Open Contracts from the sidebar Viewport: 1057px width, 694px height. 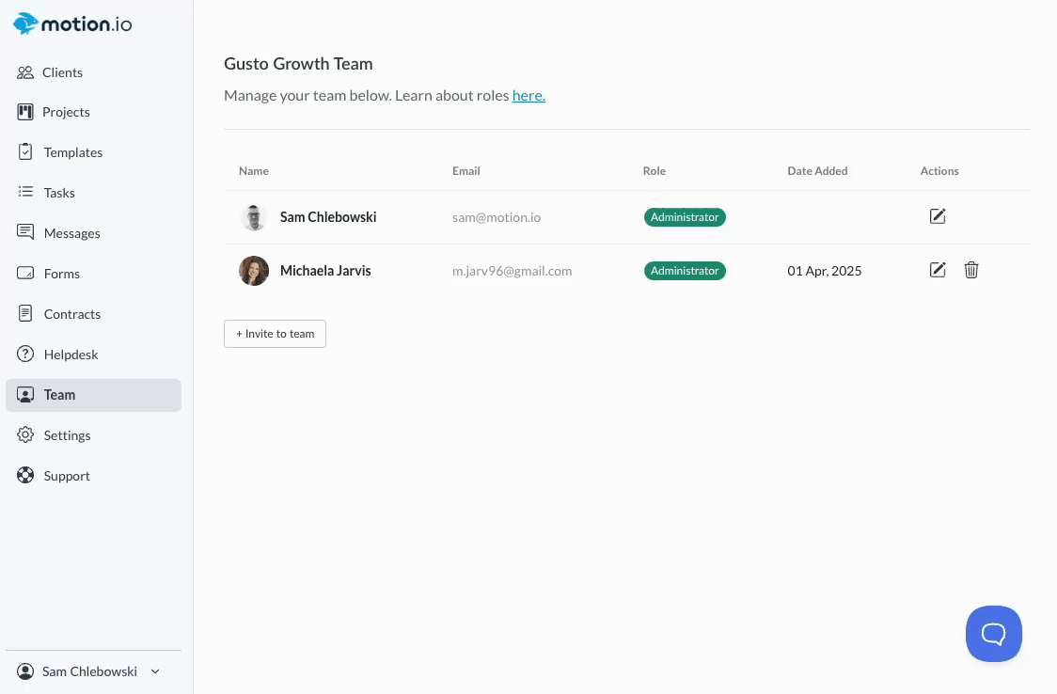(x=71, y=314)
